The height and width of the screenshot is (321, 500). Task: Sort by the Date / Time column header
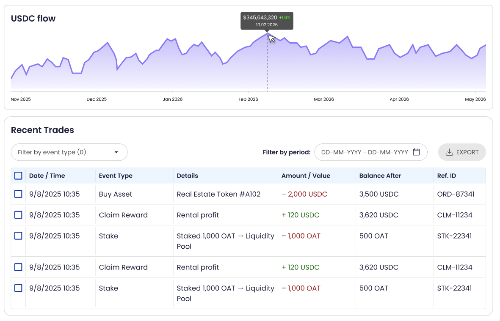click(x=47, y=176)
